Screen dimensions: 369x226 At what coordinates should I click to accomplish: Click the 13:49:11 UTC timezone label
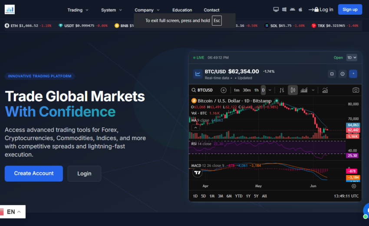tap(346, 196)
